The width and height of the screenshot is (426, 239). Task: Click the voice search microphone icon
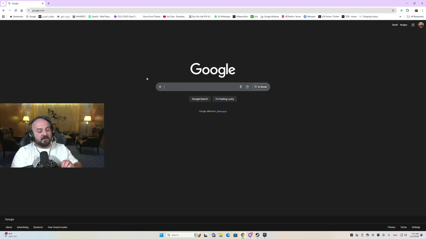[241, 87]
